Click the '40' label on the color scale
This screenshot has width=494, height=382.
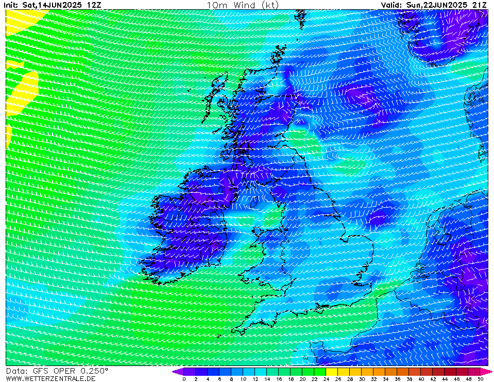coord(421,379)
